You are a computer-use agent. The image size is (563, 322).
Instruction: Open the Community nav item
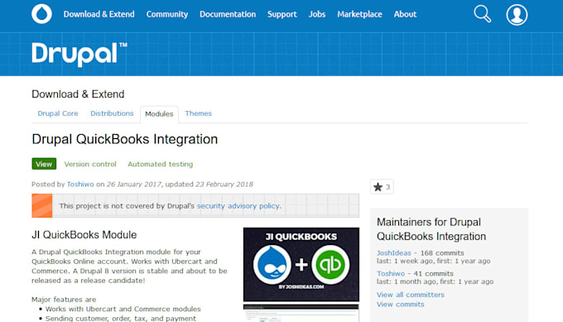pyautogui.click(x=167, y=14)
